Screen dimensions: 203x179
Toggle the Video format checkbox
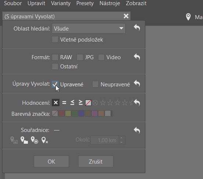click(101, 57)
